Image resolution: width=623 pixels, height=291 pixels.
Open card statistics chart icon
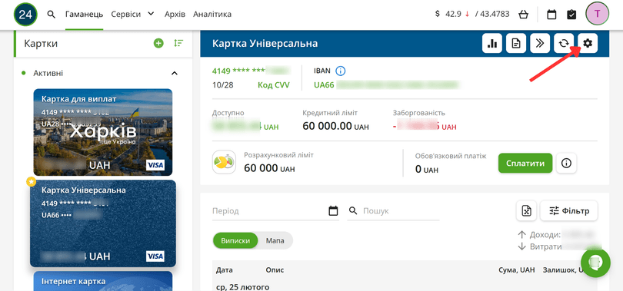click(x=492, y=43)
